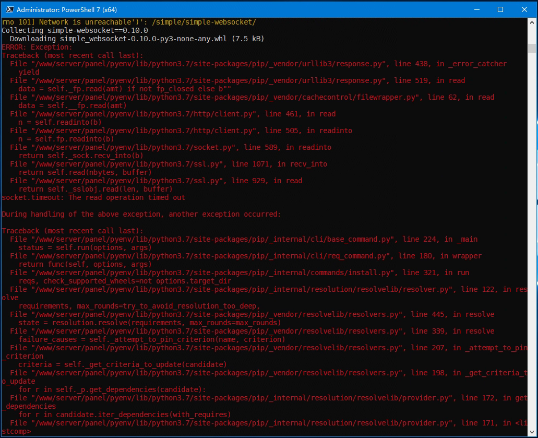Click the 'Downloading simple_websocket-0.10.0-py3-none-any.whl' line
Screen dimensions: 538x438
[137, 39]
